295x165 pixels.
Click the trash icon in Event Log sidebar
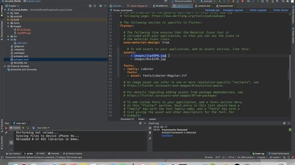(150, 132)
